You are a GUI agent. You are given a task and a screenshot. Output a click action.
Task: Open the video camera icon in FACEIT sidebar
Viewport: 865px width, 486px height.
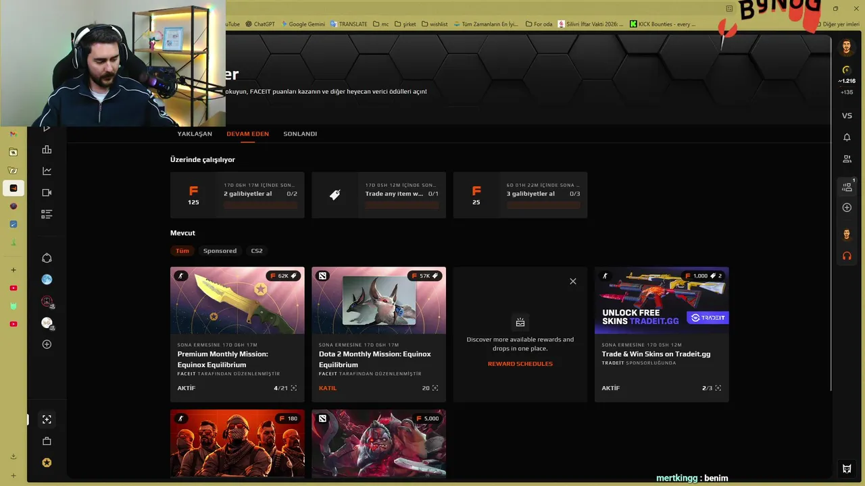click(47, 192)
